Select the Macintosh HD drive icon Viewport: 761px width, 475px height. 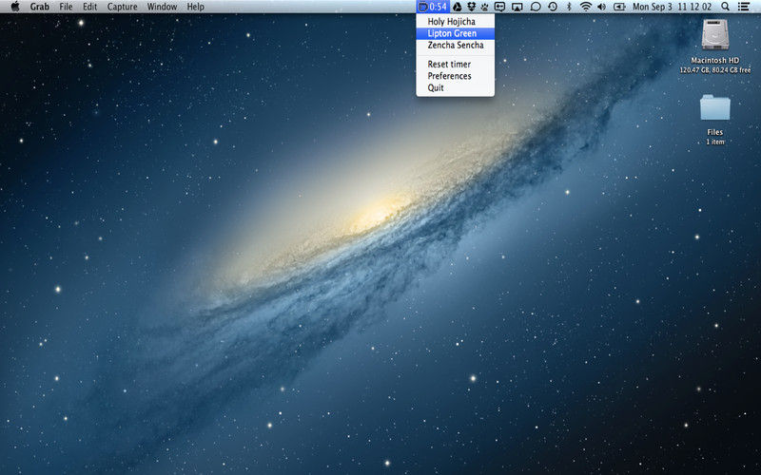pos(715,34)
